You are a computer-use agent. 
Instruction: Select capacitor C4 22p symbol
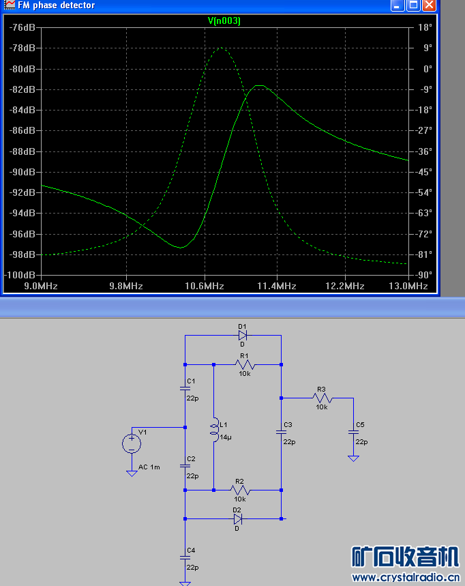[x=185, y=557]
